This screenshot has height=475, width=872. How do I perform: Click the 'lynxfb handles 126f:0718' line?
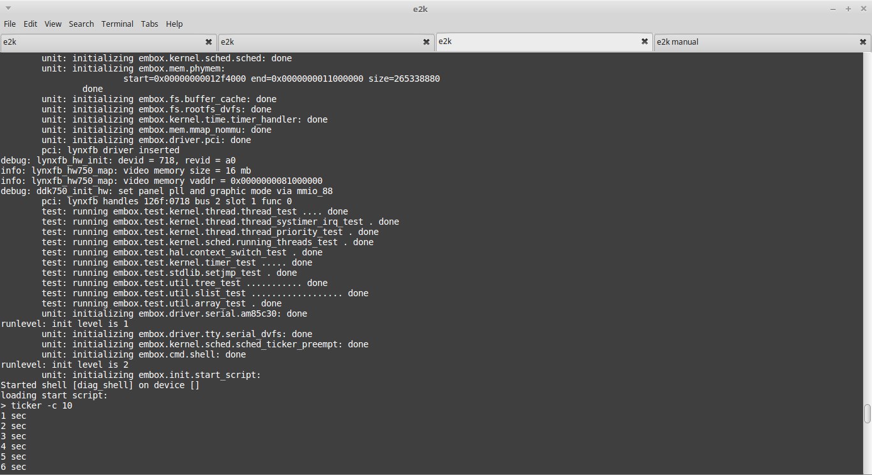pos(167,201)
